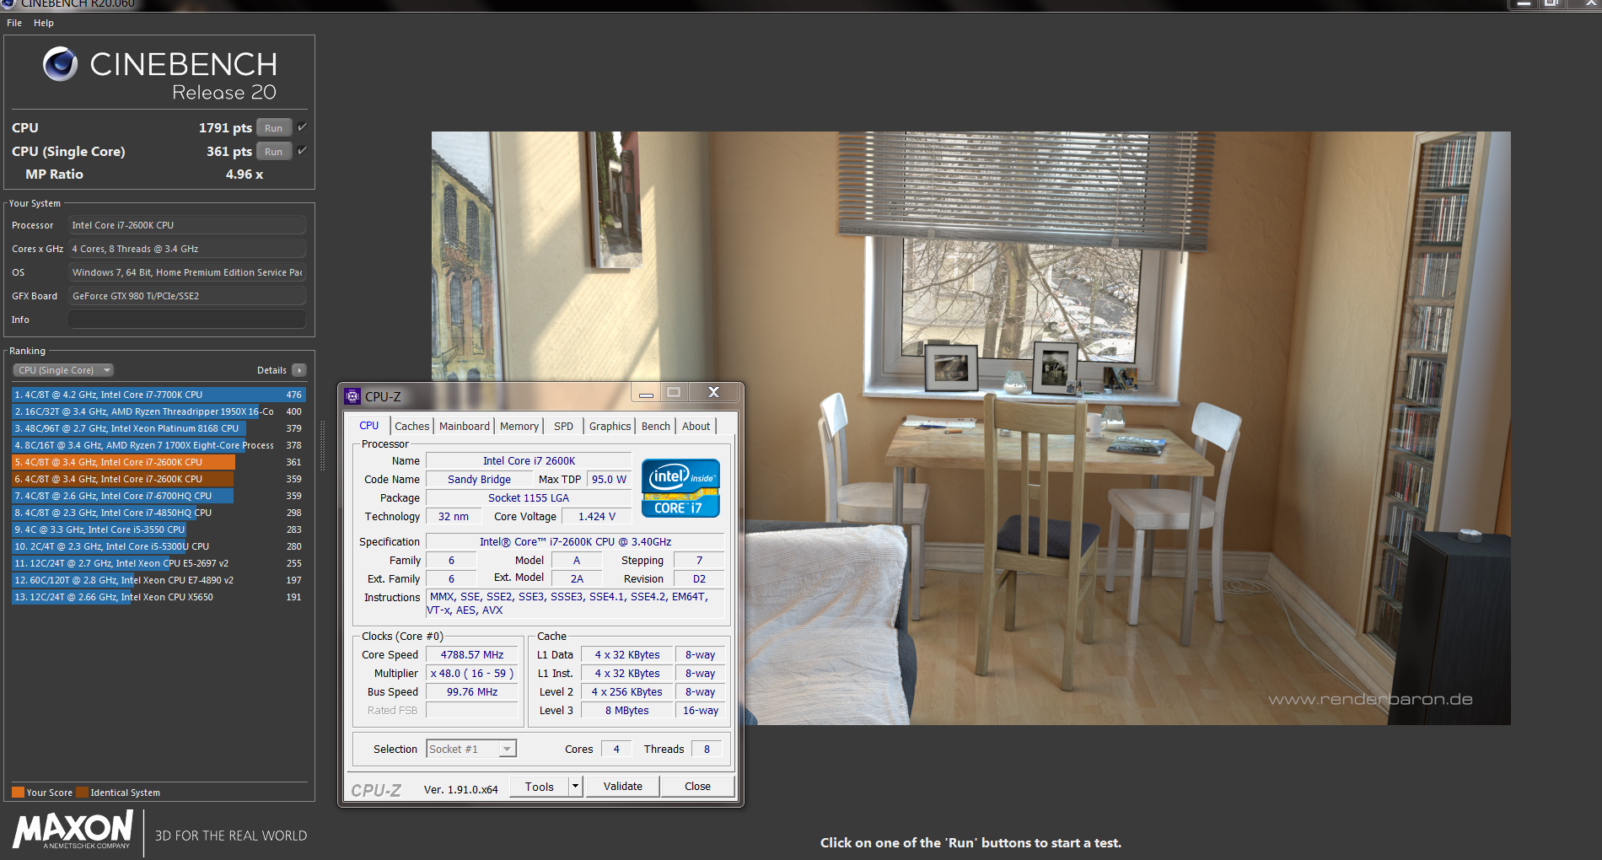This screenshot has height=860, width=1602.
Task: Click the Info input field
Action: [187, 320]
